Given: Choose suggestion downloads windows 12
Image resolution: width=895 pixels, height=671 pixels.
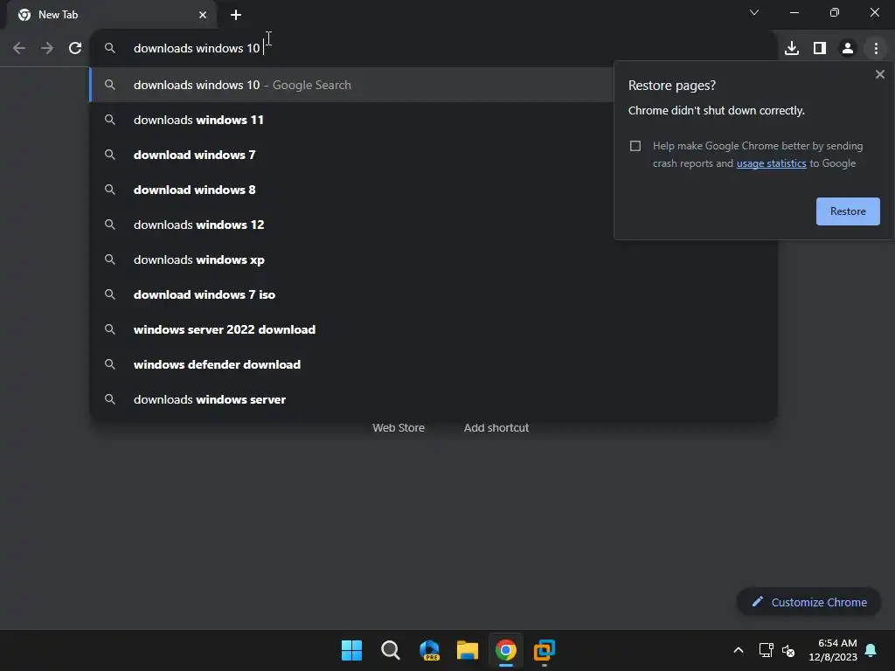Looking at the screenshot, I should pos(351,225).
